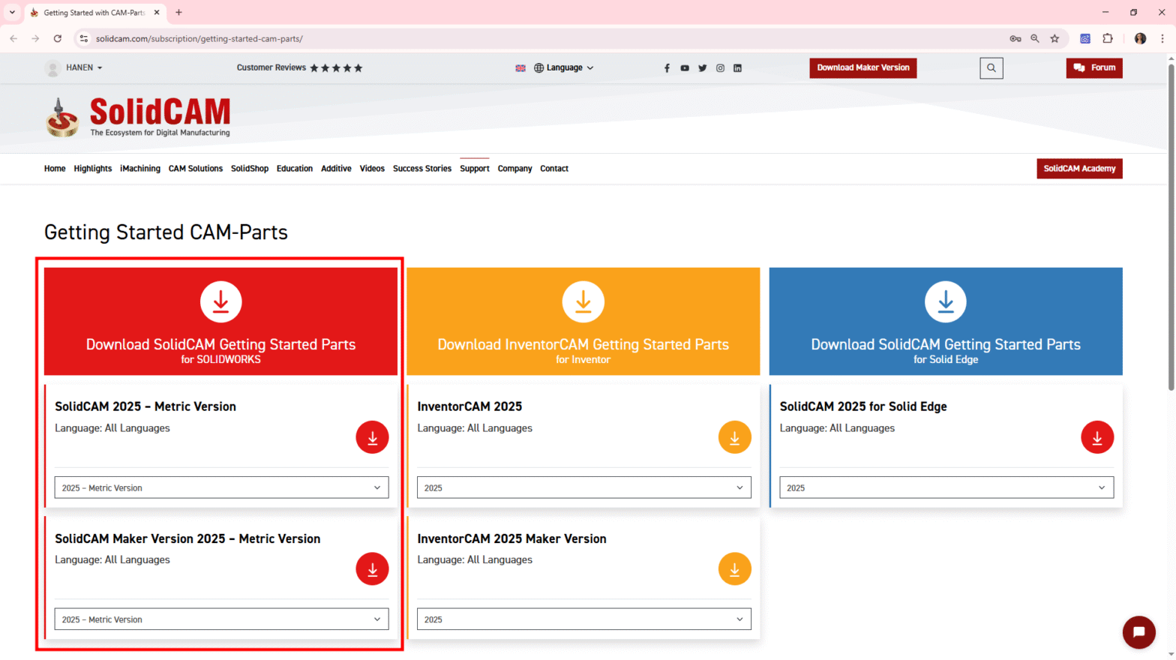The width and height of the screenshot is (1176, 660).
Task: Click the InventorCAM 2025 Maker Version title
Action: (x=511, y=538)
